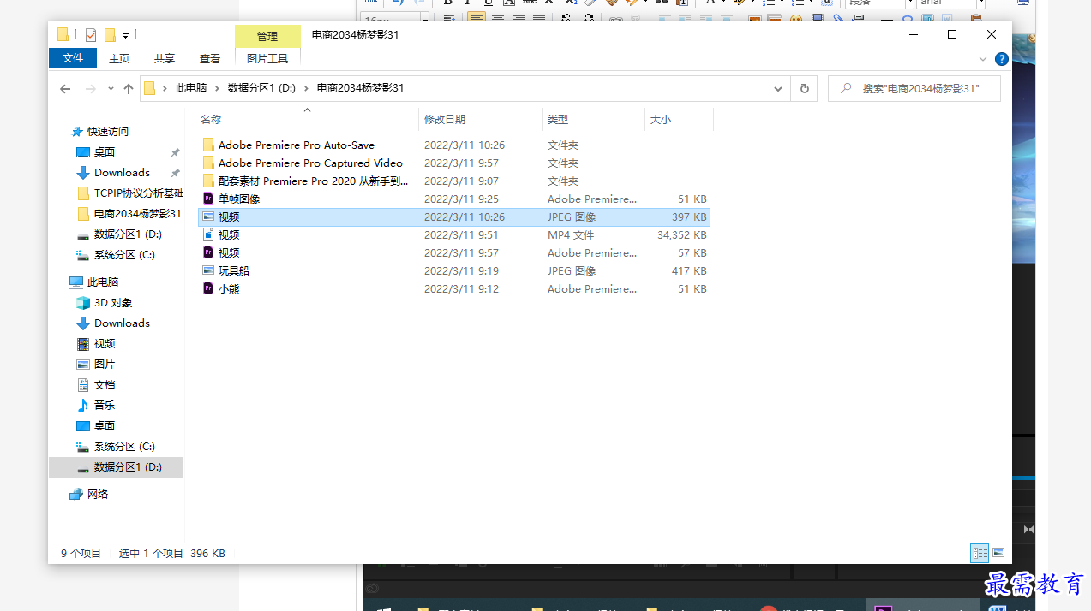
Task: Open the recent locations dropdown arrow
Action: (111, 89)
